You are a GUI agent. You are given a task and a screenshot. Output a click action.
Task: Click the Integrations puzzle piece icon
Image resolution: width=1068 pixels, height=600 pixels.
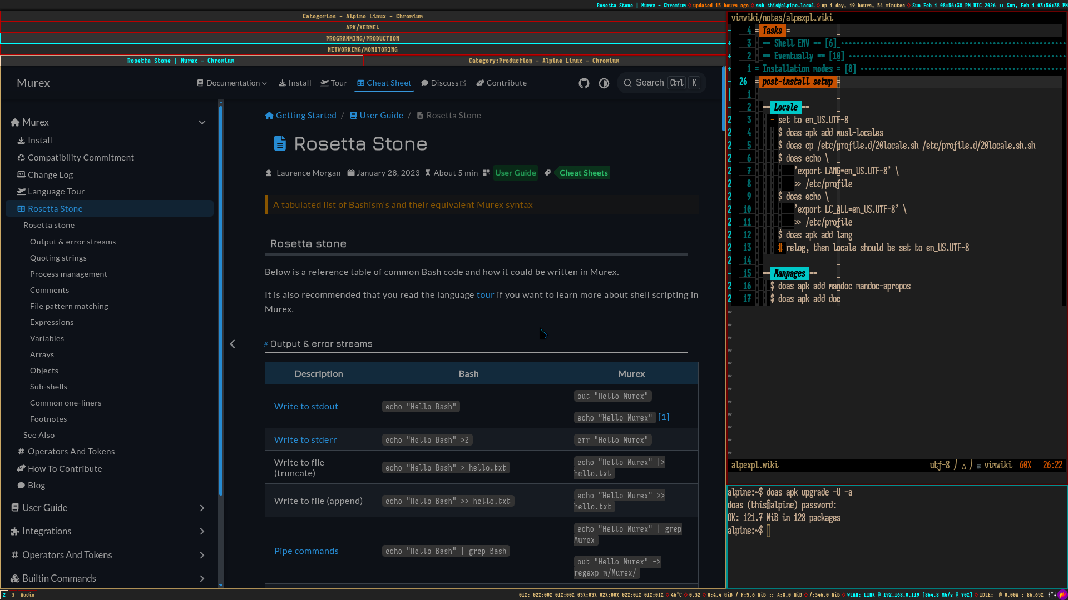(x=15, y=532)
